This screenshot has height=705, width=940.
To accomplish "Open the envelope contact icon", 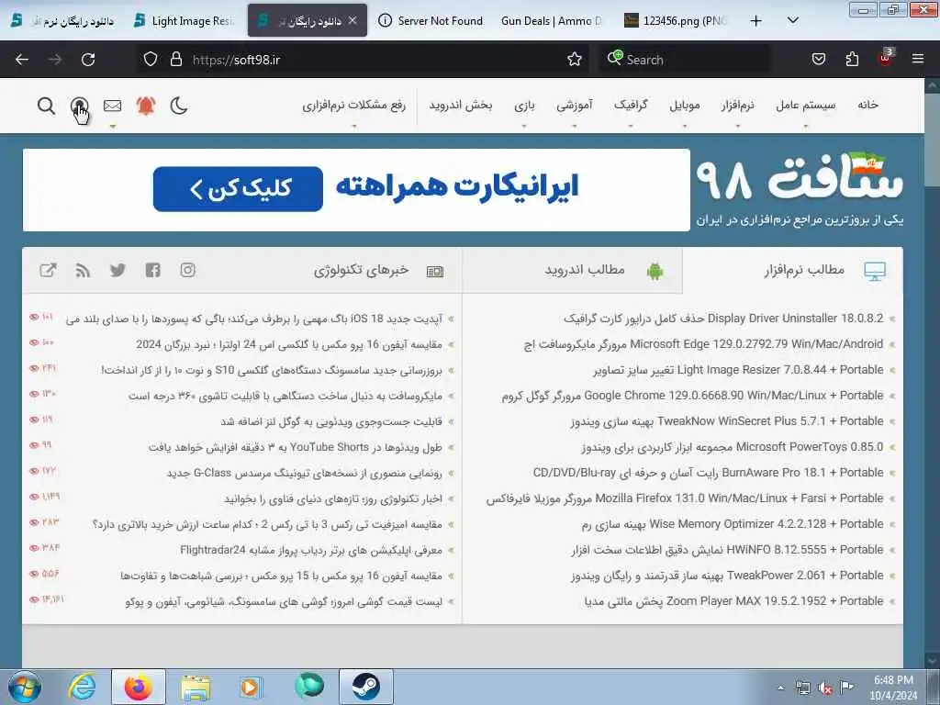I will click(x=112, y=106).
